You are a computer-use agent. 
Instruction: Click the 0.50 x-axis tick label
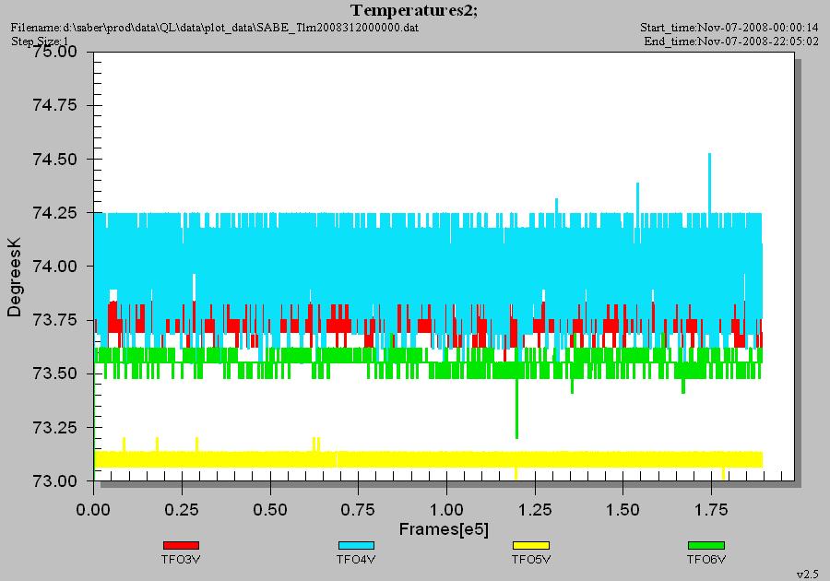coord(270,510)
